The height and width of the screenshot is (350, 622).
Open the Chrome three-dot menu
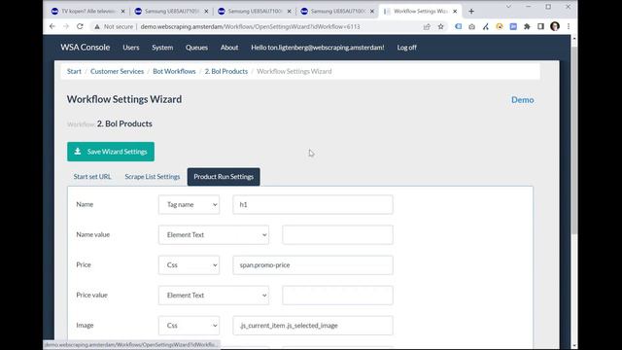point(569,26)
